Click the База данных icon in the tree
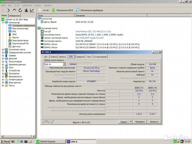The height and width of the screenshot is (144, 192). pos(6,82)
